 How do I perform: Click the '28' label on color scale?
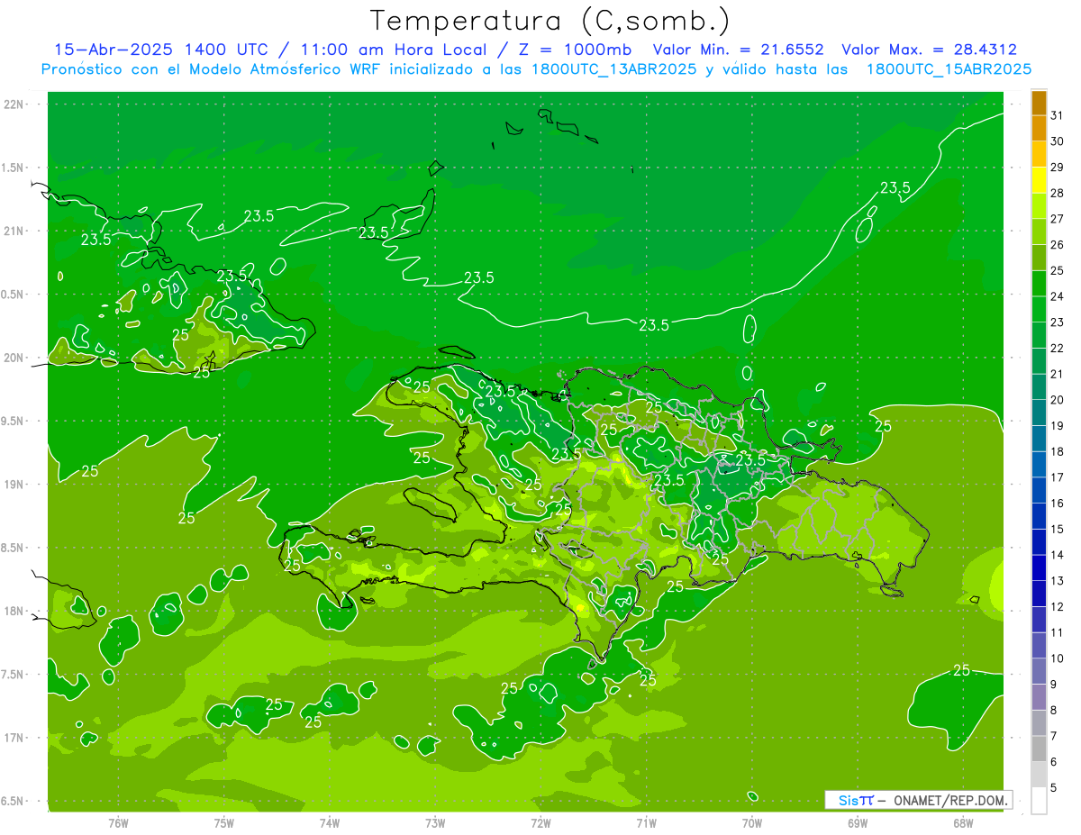point(1057,193)
